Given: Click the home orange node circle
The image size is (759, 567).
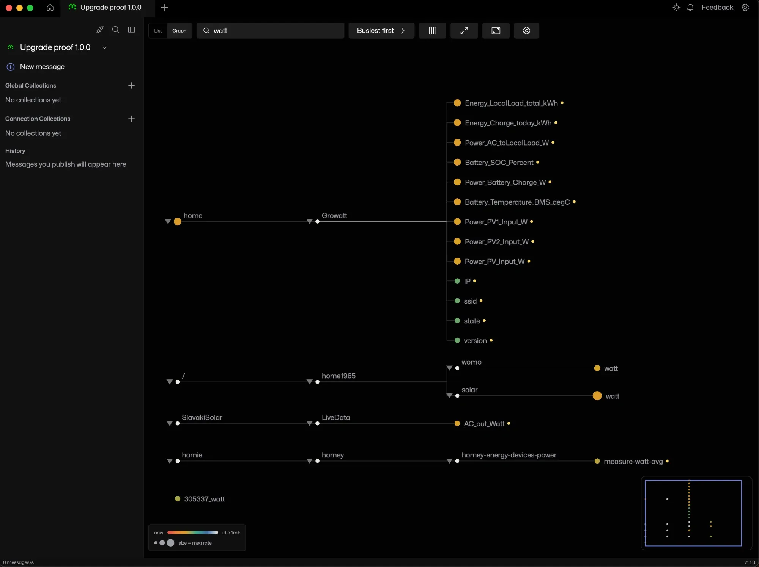Looking at the screenshot, I should point(178,221).
